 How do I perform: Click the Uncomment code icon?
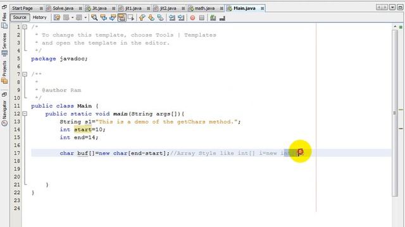coord(222,18)
